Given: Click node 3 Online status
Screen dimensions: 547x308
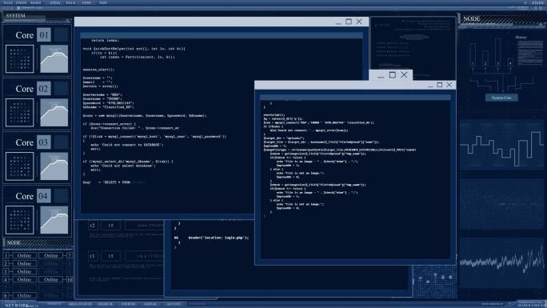Looking at the screenshot, I should tap(25, 272).
